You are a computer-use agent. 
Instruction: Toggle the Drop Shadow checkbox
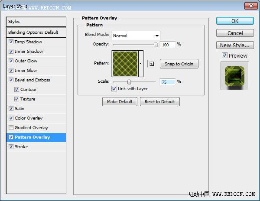click(x=11, y=42)
